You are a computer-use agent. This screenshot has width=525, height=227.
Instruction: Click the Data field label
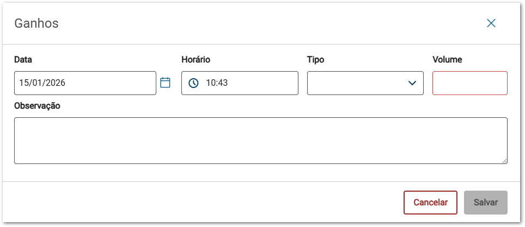[23, 60]
